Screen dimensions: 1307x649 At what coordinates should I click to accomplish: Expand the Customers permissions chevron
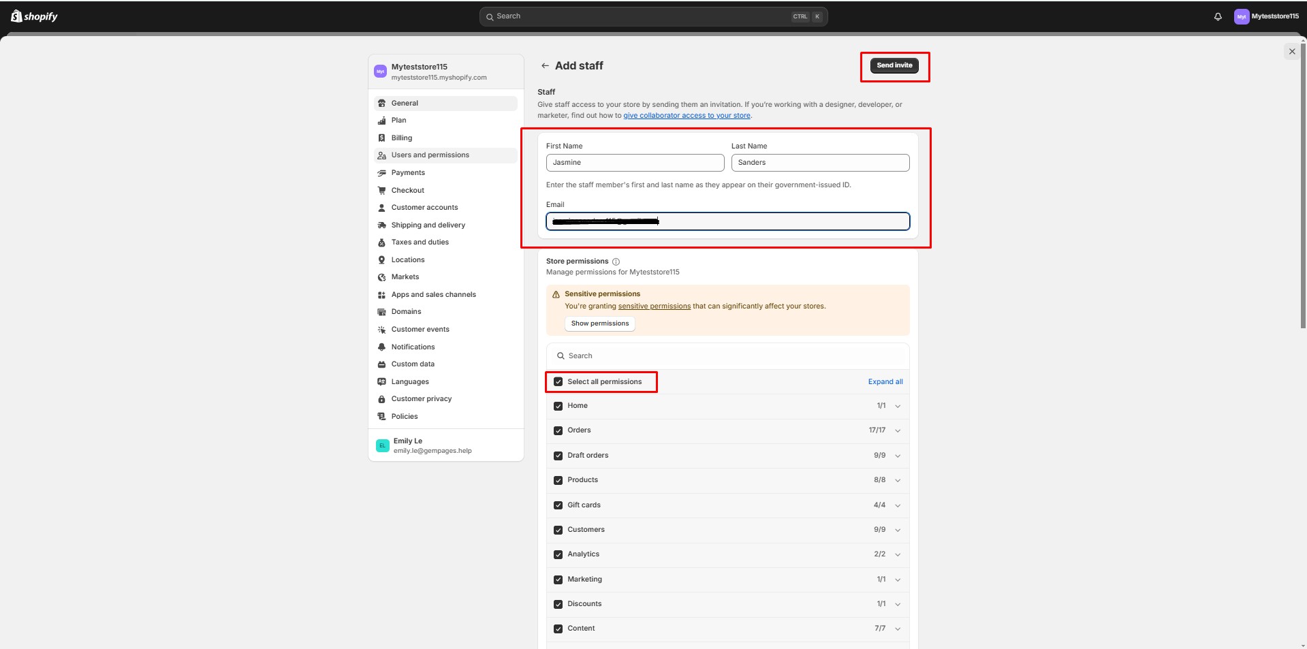click(x=898, y=531)
